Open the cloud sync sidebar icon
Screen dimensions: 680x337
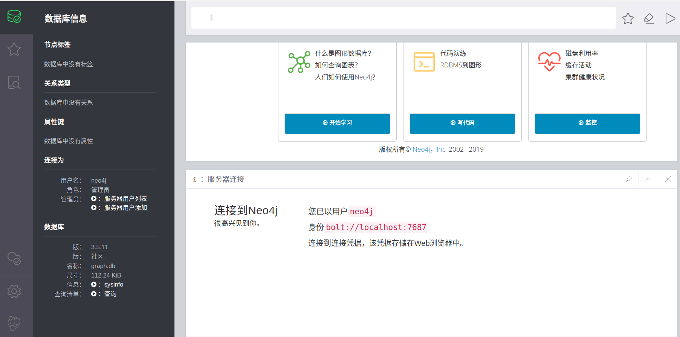pyautogui.click(x=14, y=258)
